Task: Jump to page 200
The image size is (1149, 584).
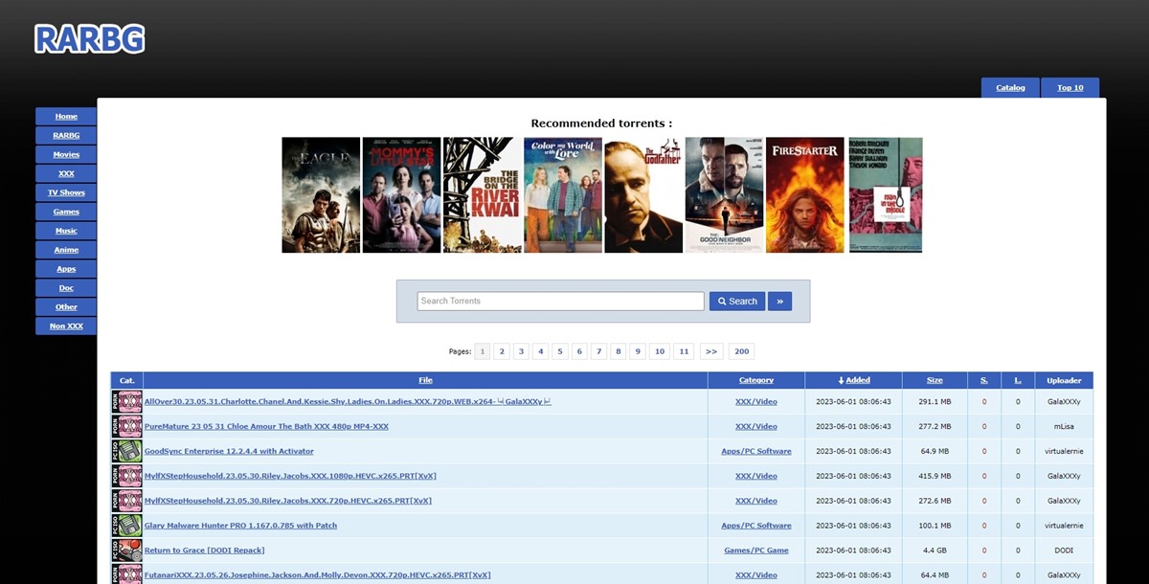Action: 741,351
